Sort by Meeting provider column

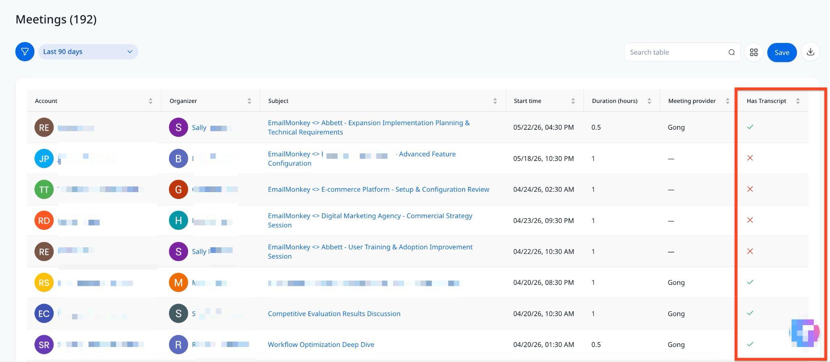pyautogui.click(x=727, y=101)
